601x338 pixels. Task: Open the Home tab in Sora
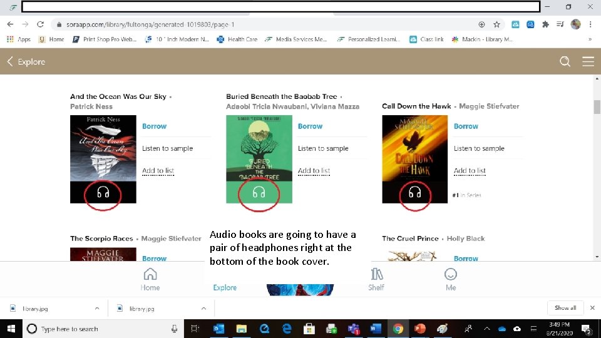[150, 279]
